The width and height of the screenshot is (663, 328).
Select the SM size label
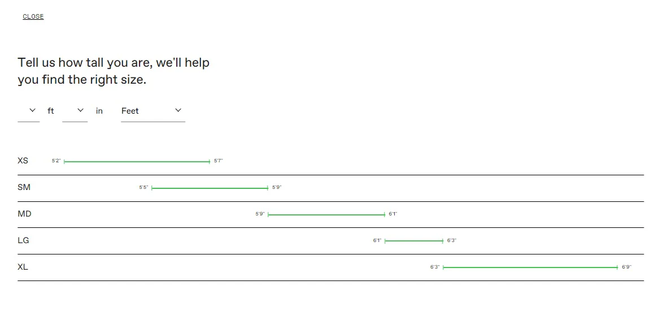click(x=24, y=187)
